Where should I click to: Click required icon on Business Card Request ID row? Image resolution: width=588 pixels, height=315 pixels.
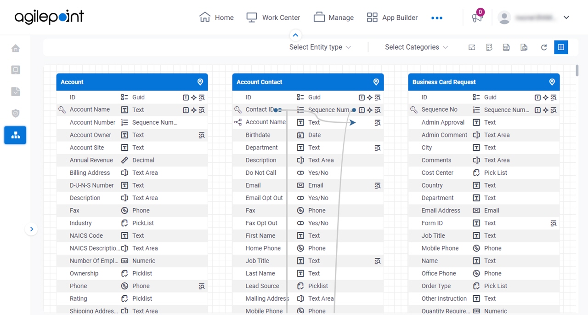click(537, 97)
